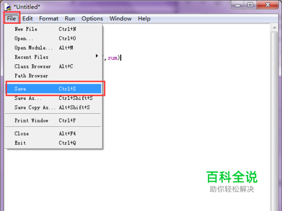Open the Edit menu

(x=28, y=19)
